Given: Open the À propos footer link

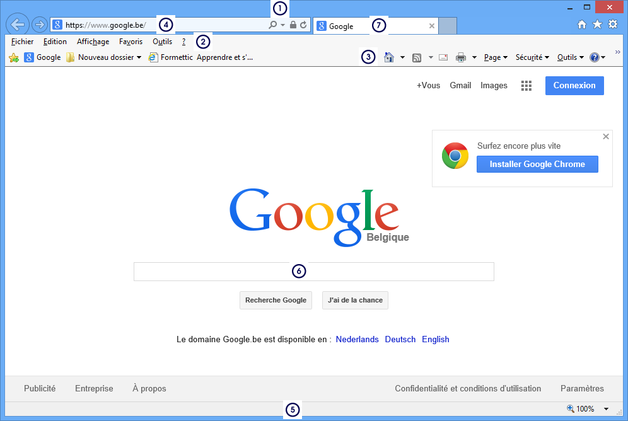Looking at the screenshot, I should [149, 388].
